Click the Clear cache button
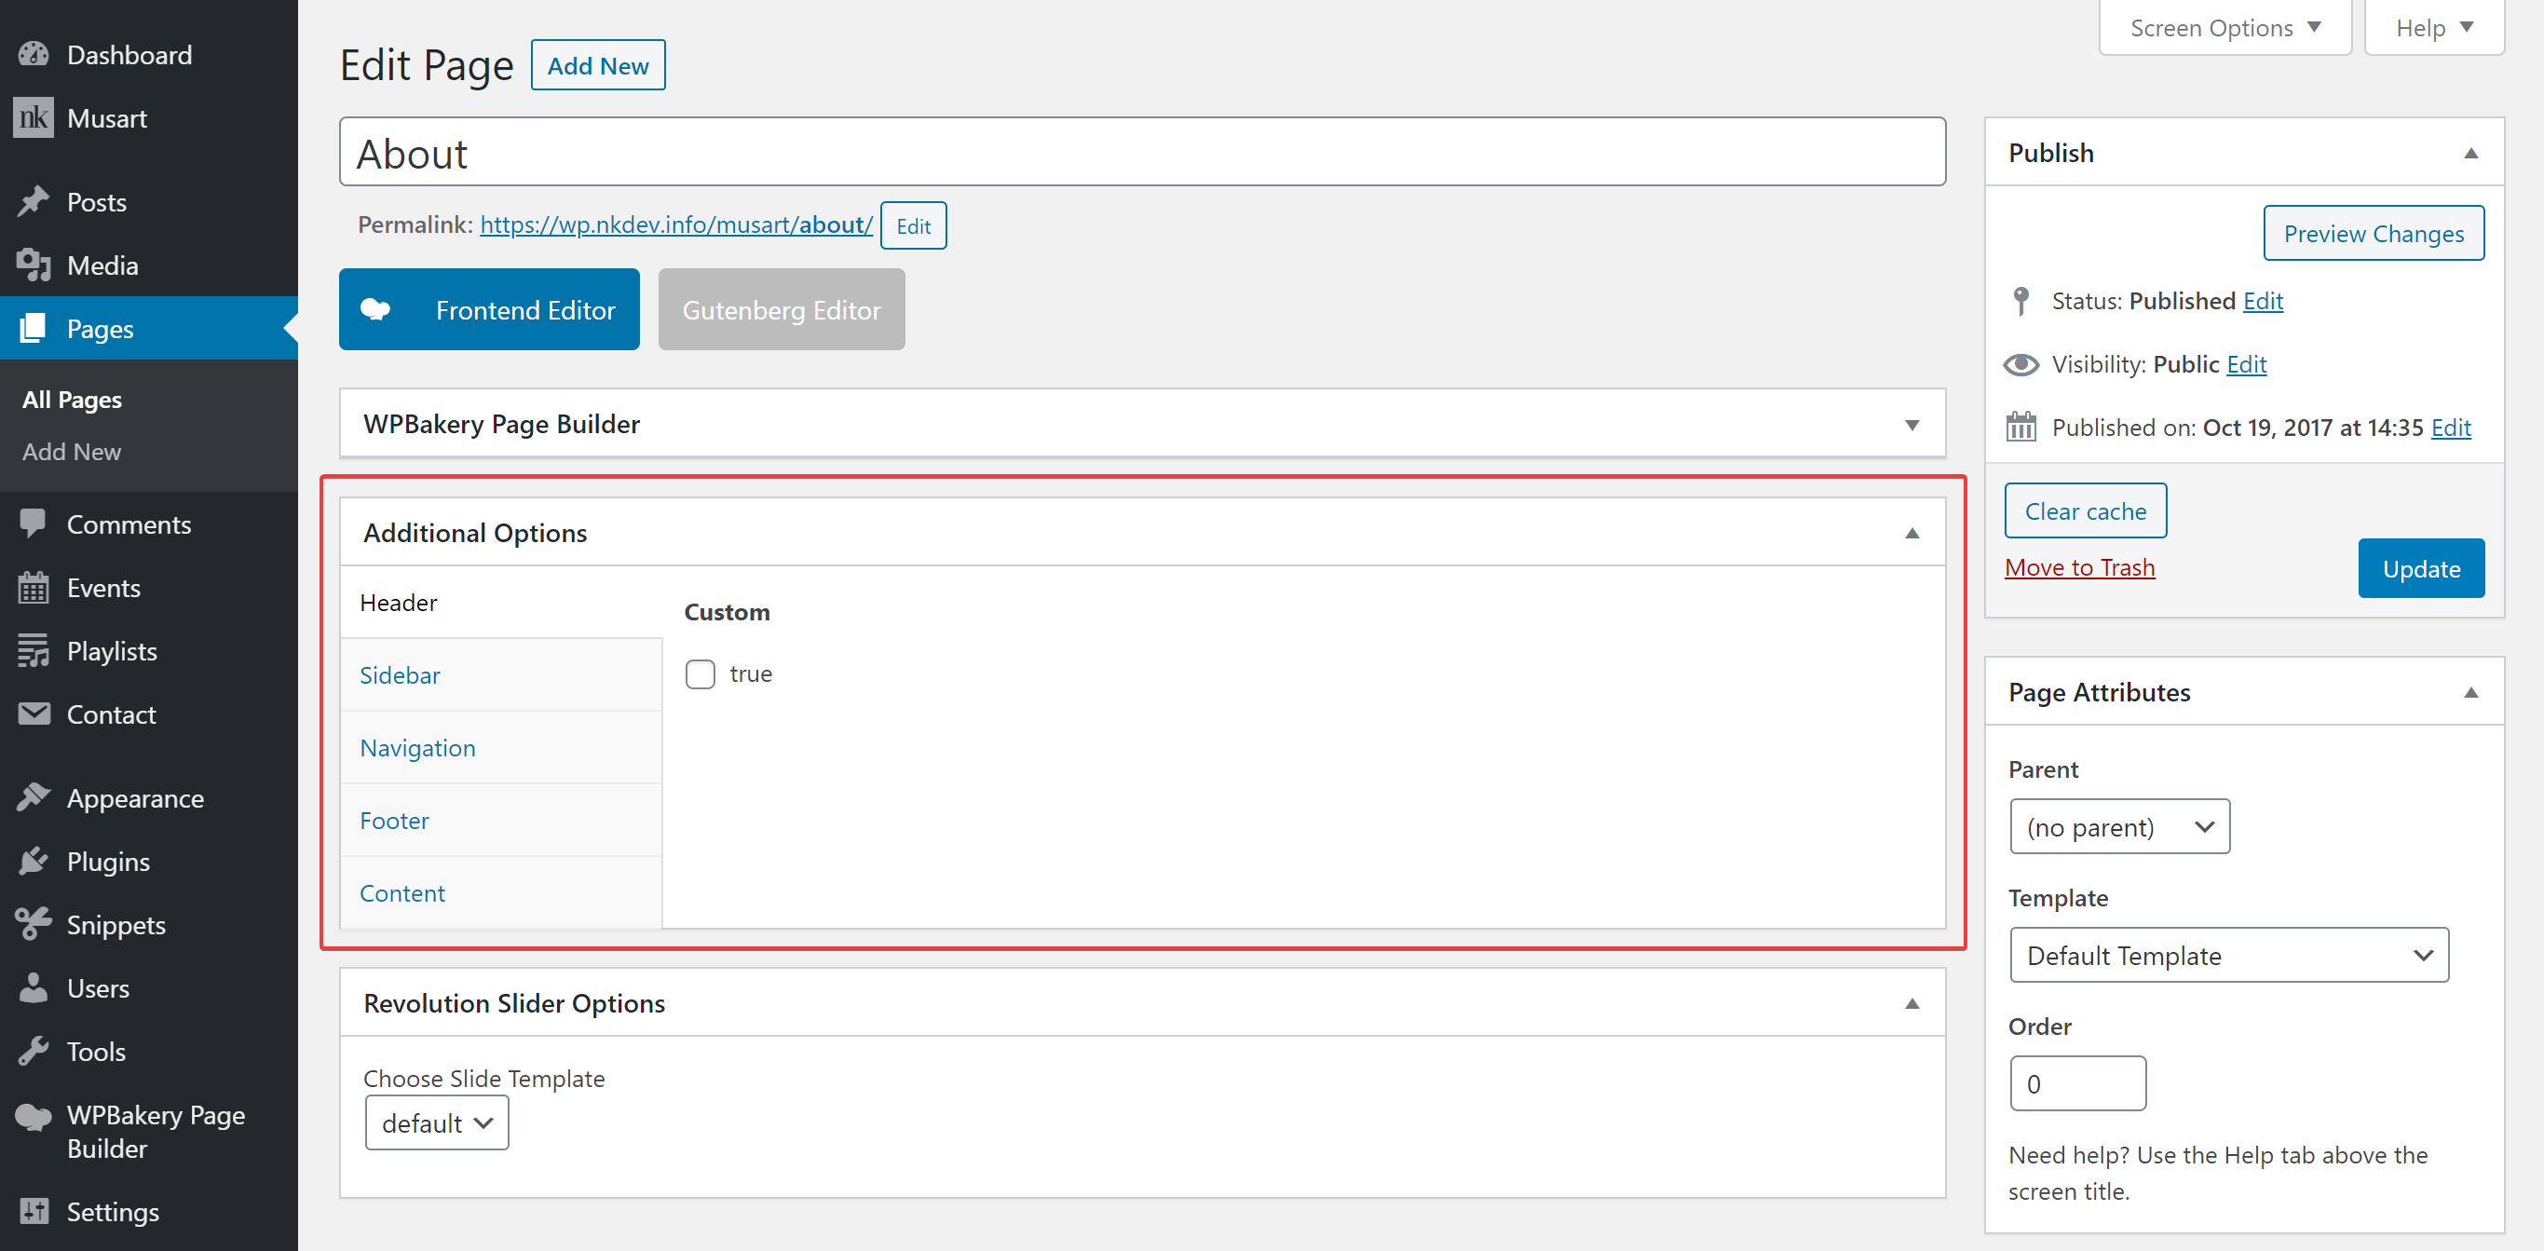 [2085, 510]
